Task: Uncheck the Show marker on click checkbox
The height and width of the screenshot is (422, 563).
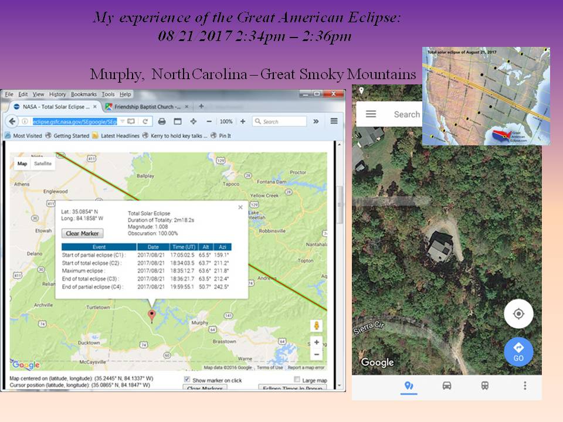Action: click(x=187, y=380)
